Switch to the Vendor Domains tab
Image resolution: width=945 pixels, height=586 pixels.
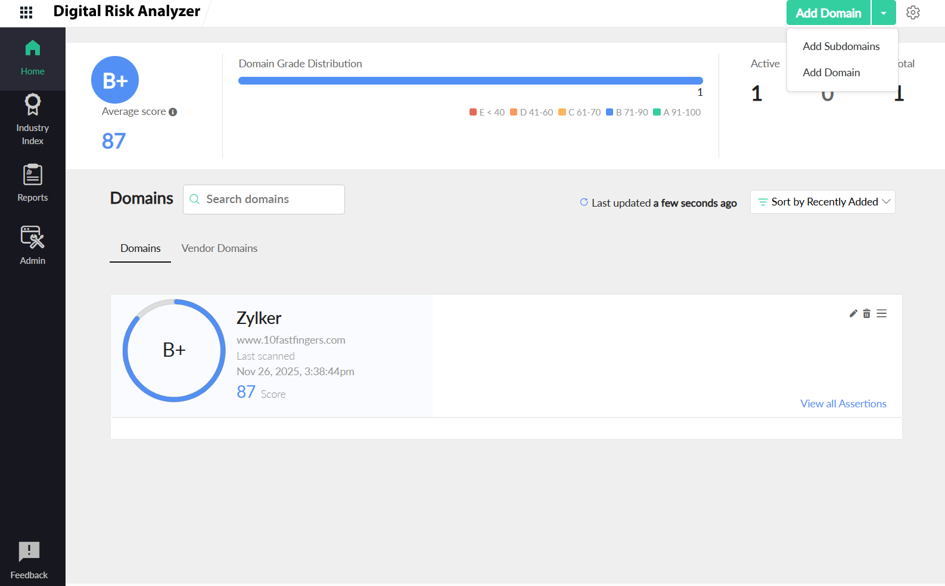[x=219, y=248]
